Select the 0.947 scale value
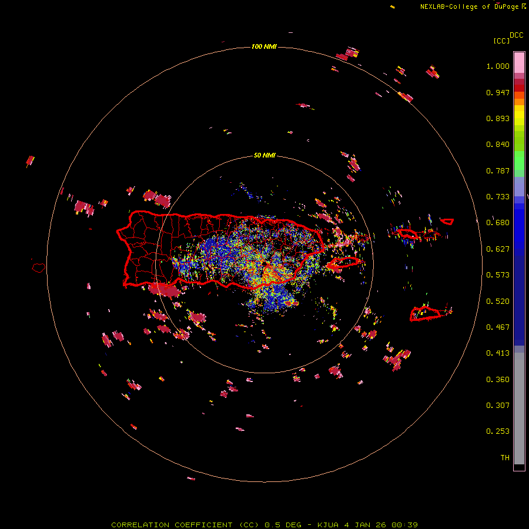 [498, 92]
